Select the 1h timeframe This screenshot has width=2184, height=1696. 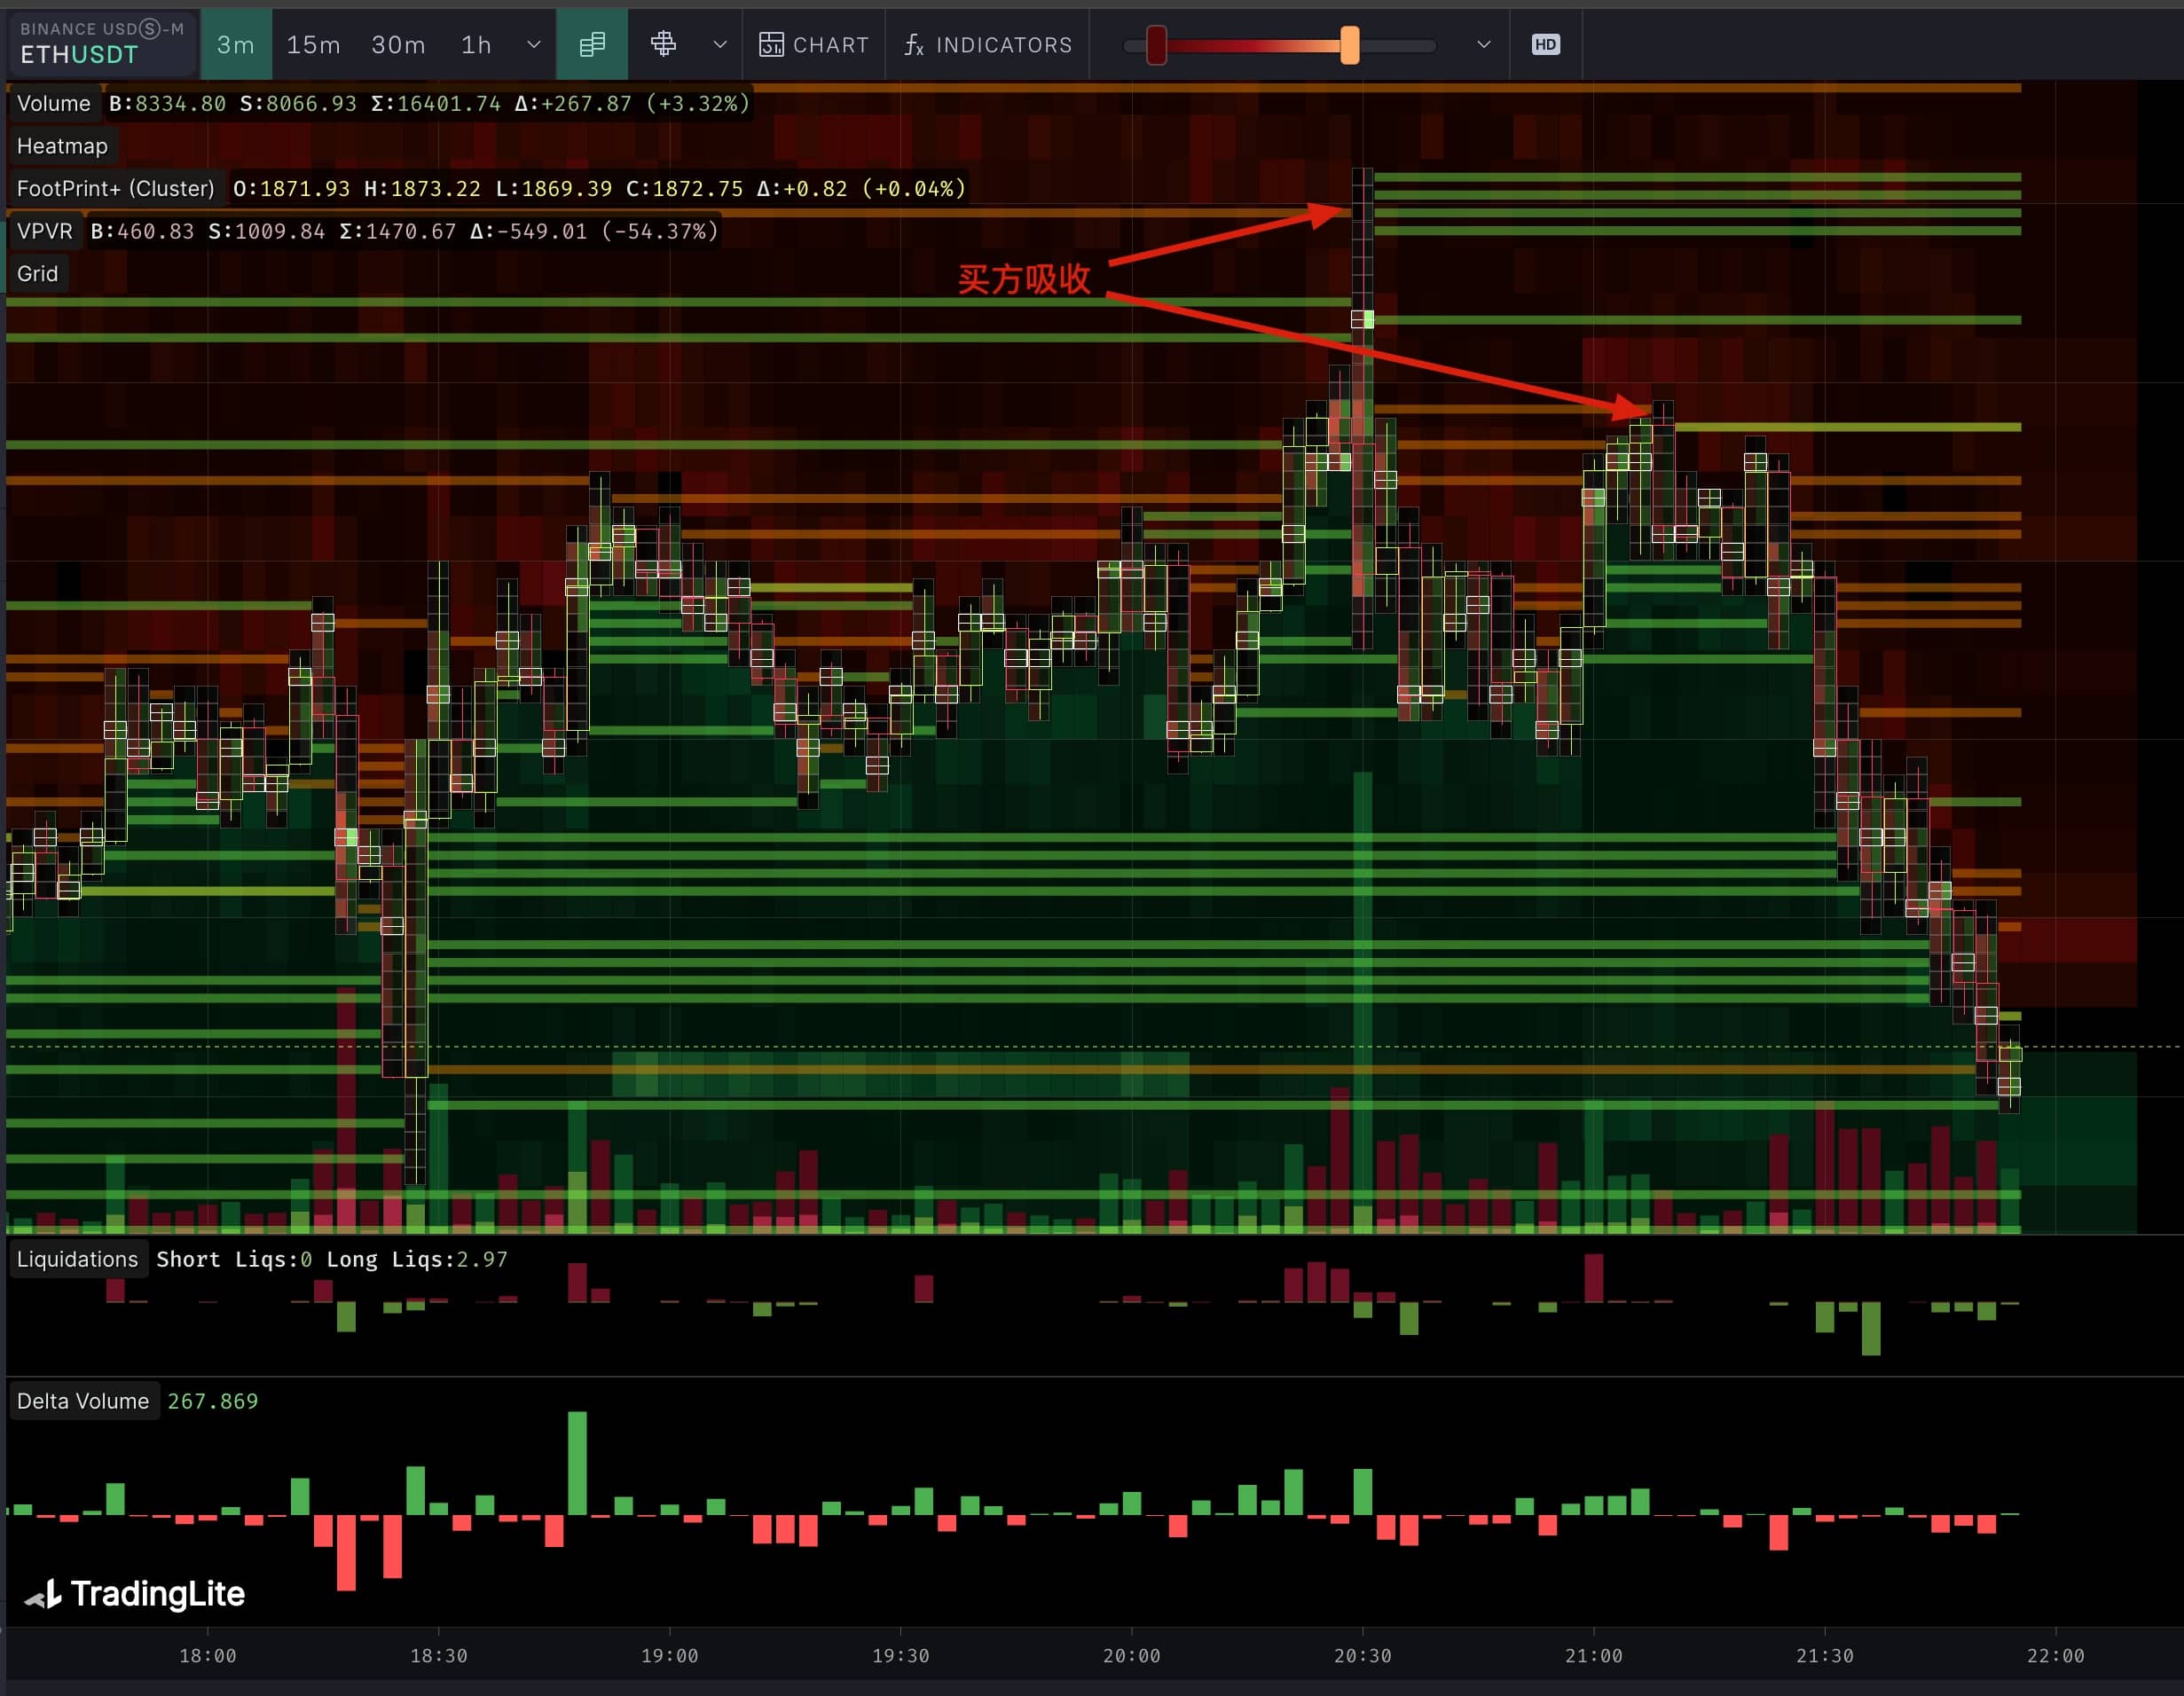(x=476, y=45)
